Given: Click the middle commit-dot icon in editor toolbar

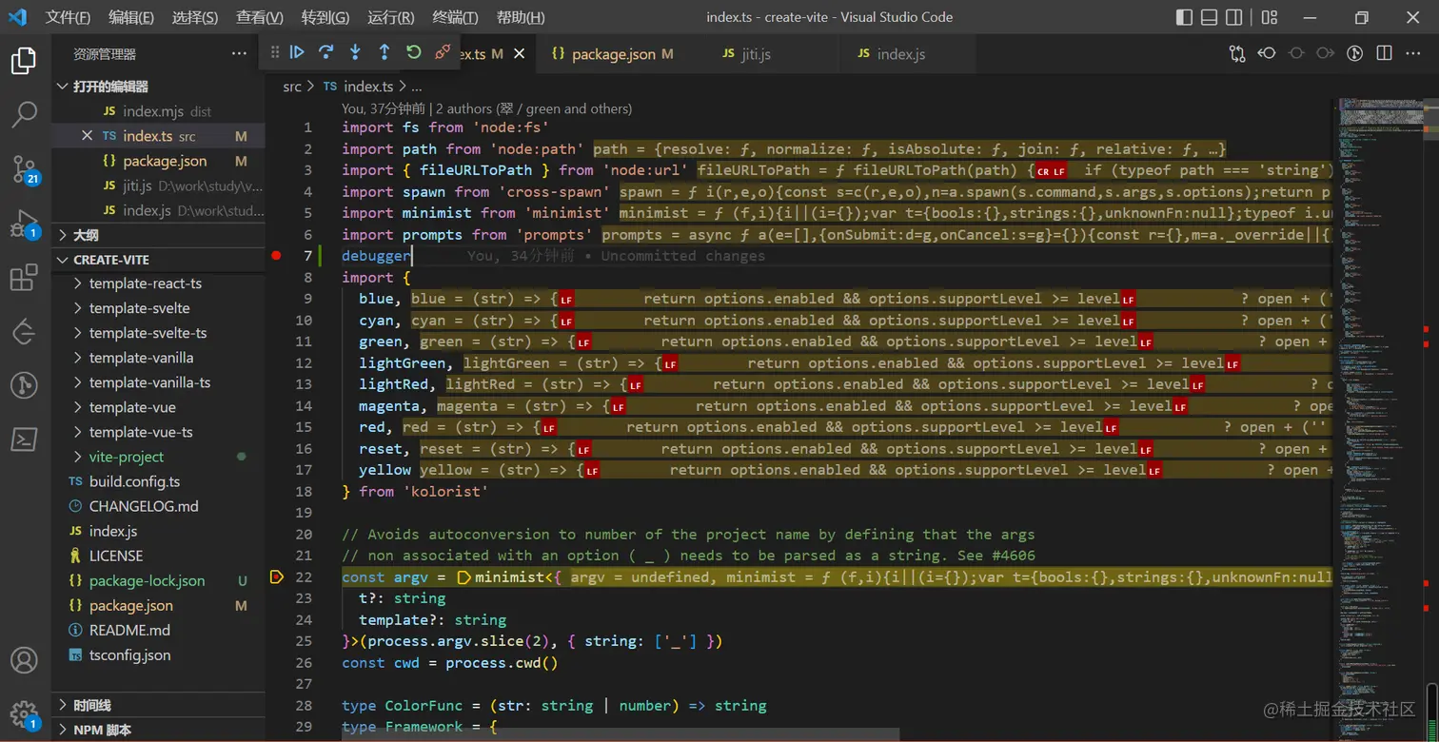Looking at the screenshot, I should [1296, 53].
